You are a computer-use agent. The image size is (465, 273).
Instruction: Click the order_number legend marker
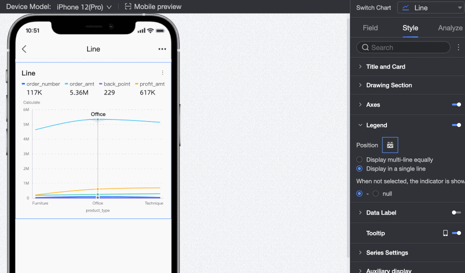(24, 84)
